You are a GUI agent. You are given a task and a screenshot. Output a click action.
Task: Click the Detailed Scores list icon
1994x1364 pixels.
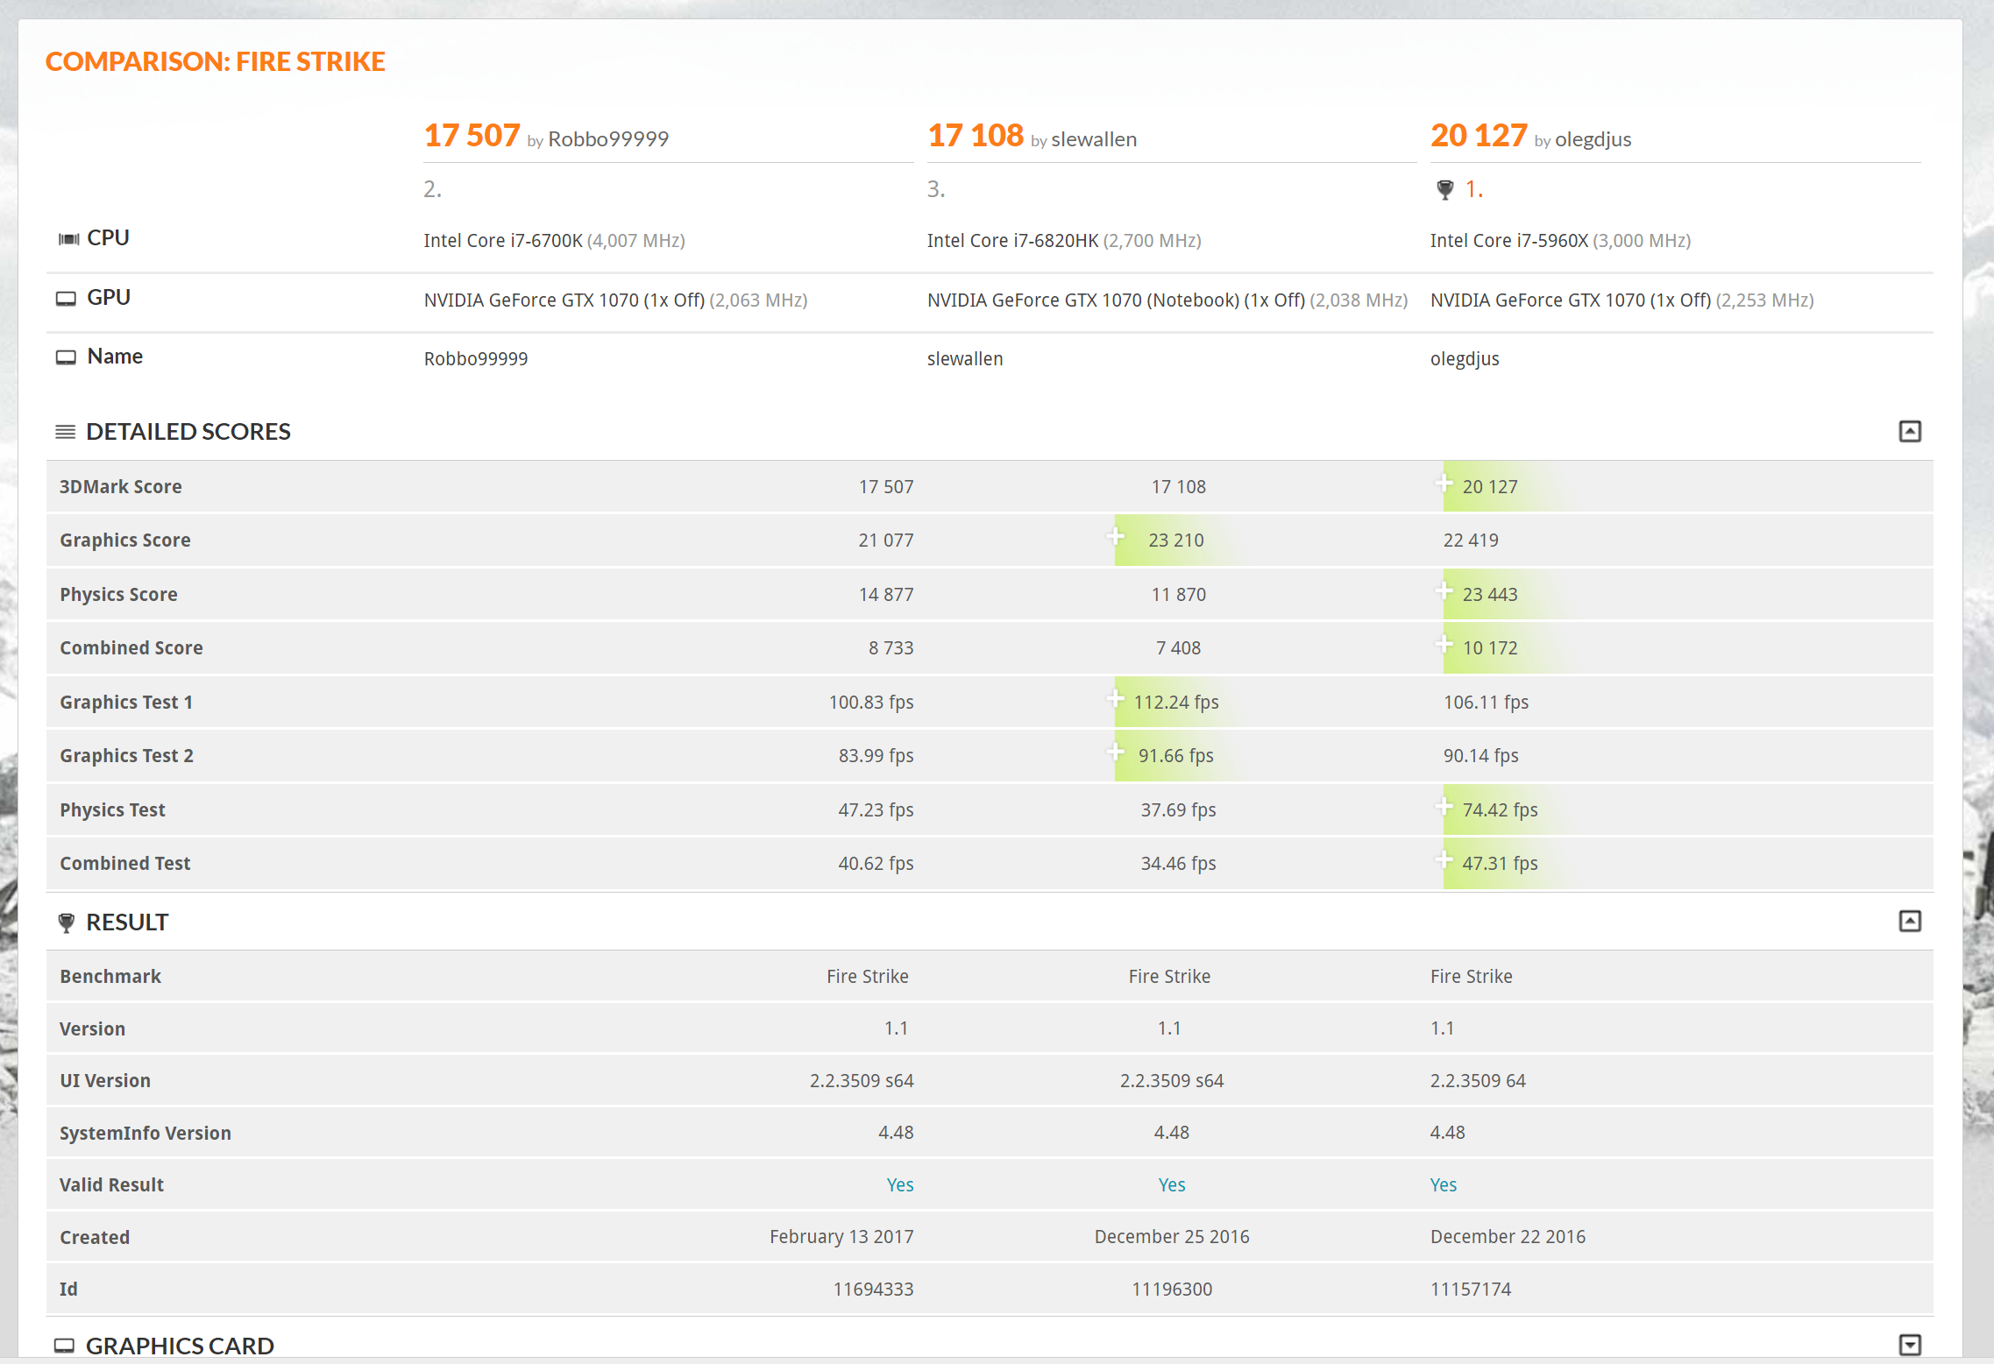pos(65,432)
